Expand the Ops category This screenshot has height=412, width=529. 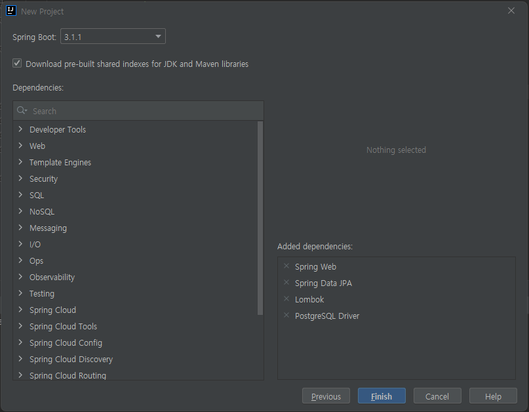pyautogui.click(x=20, y=260)
